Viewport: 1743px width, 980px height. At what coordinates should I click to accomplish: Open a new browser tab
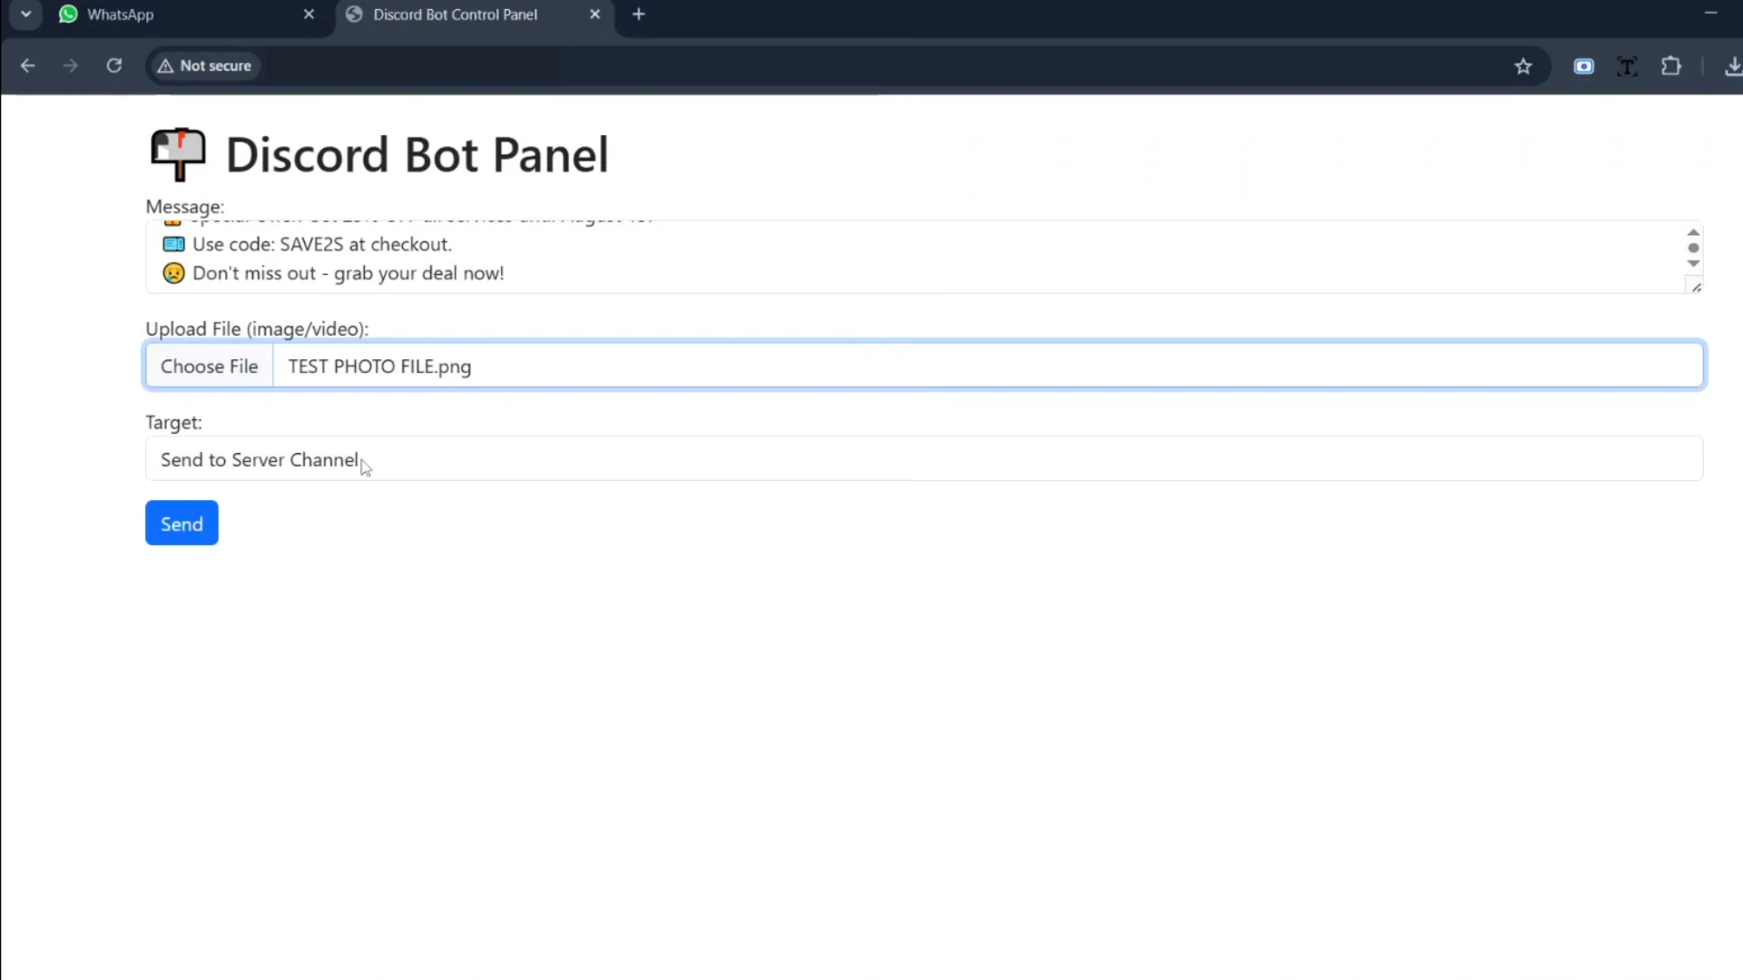(x=639, y=15)
